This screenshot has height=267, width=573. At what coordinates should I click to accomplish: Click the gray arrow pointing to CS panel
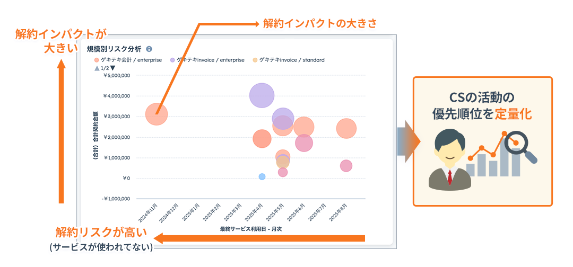[407, 141]
